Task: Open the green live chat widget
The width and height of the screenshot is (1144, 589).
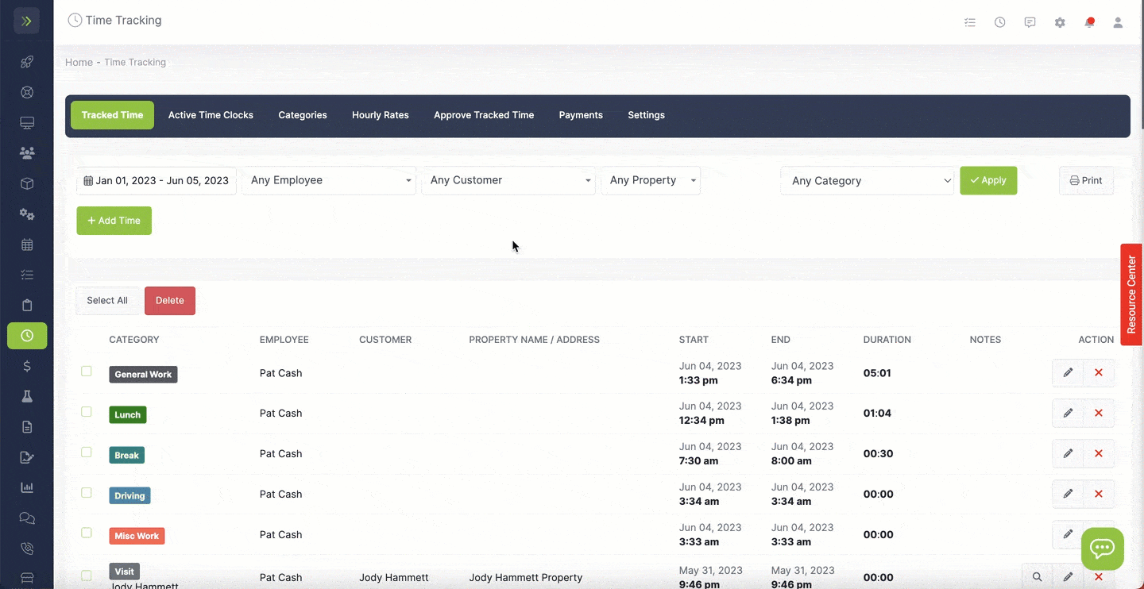Action: click(1102, 549)
